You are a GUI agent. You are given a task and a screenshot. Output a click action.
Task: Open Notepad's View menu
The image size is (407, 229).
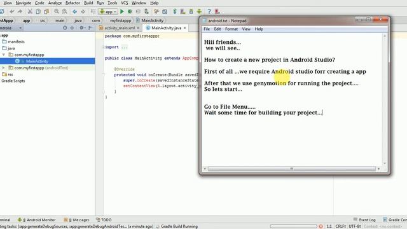click(246, 29)
